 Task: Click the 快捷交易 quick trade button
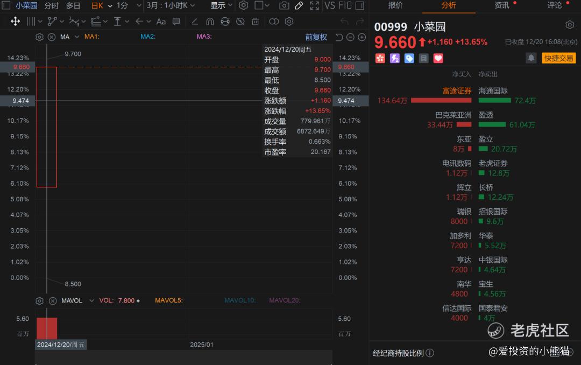(559, 58)
